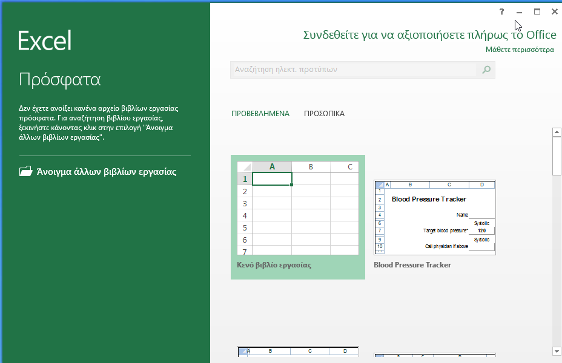Image resolution: width=562 pixels, height=363 pixels.
Task: Click the Πρόσφατα heading
Action: pyautogui.click(x=60, y=80)
